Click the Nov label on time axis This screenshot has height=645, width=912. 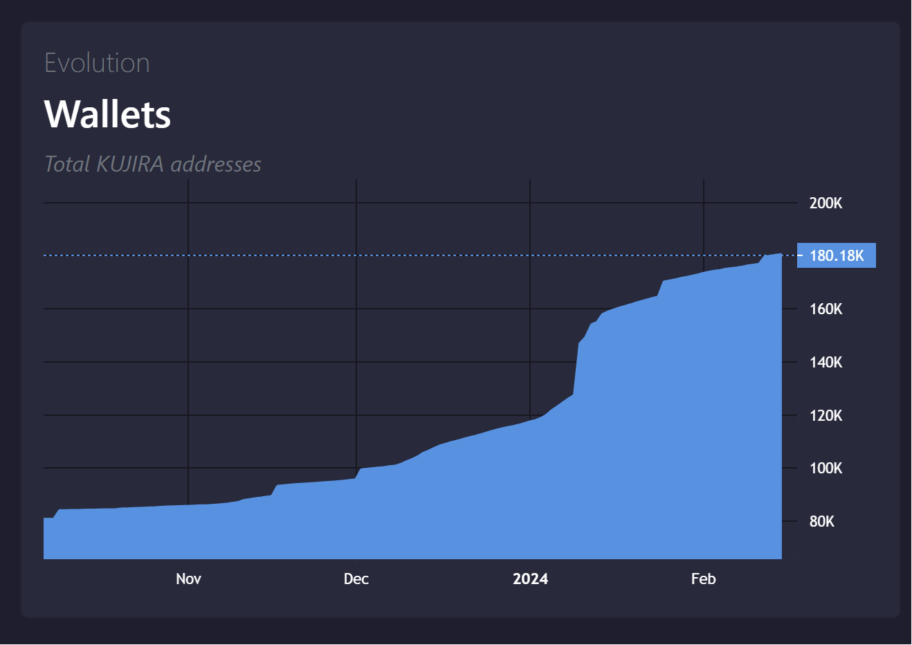(x=188, y=579)
